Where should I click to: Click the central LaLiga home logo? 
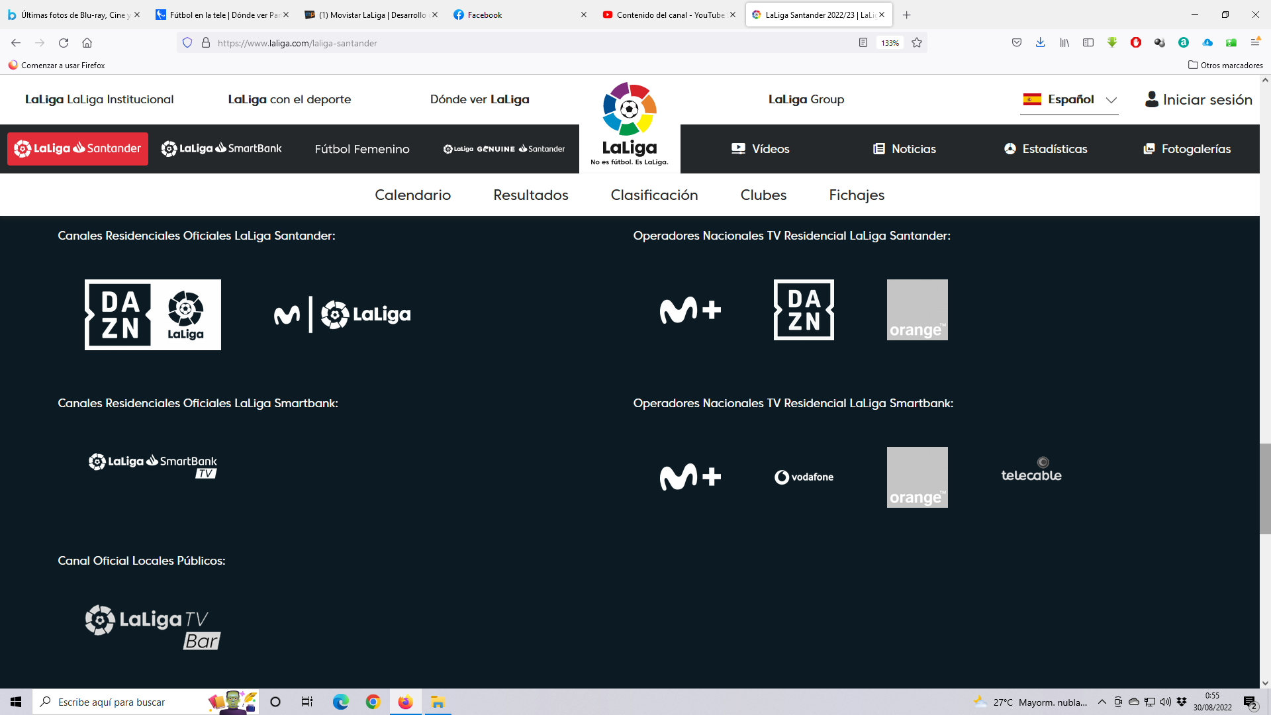click(x=630, y=124)
